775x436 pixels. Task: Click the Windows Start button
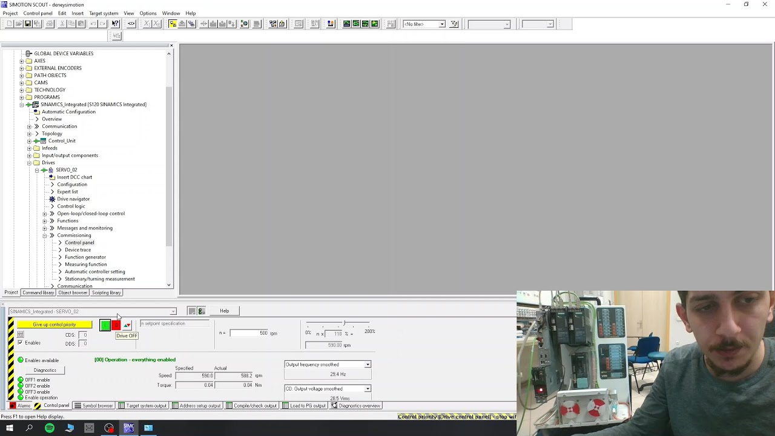[x=10, y=428]
